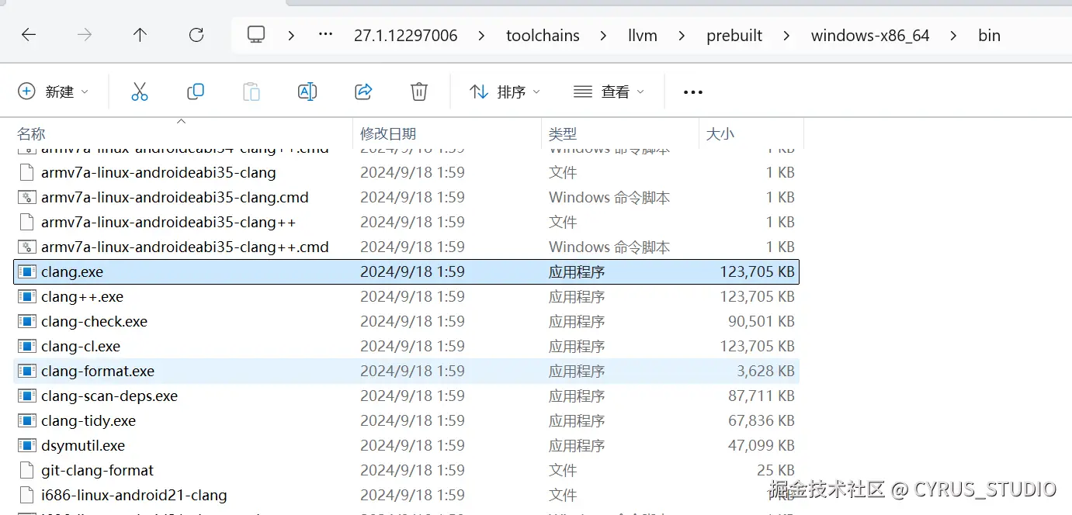Expand the 新建 new item dropdown
This screenshot has width=1072, height=515.
point(54,91)
